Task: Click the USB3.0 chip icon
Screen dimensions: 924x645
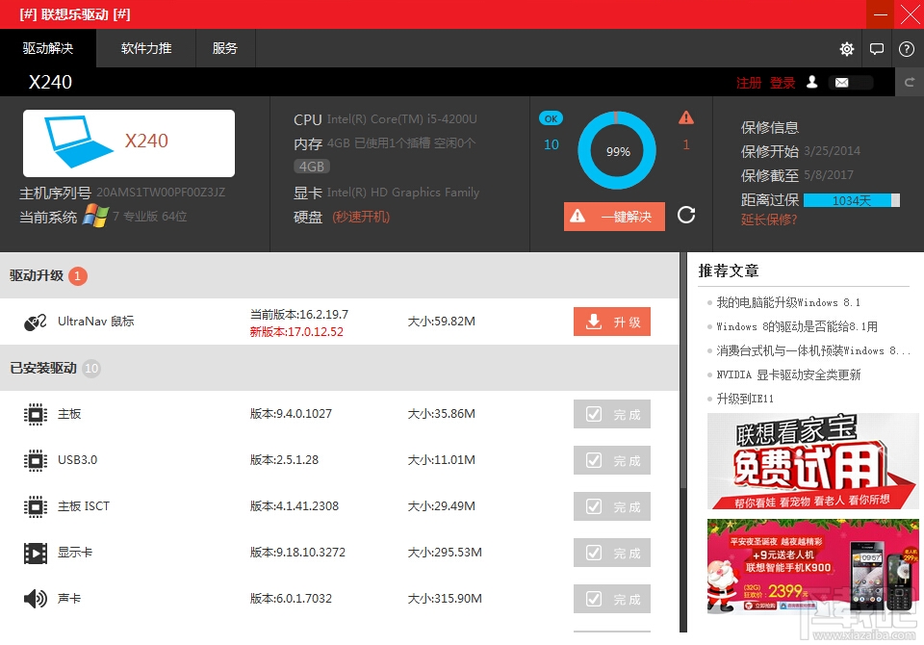Action: click(36, 460)
